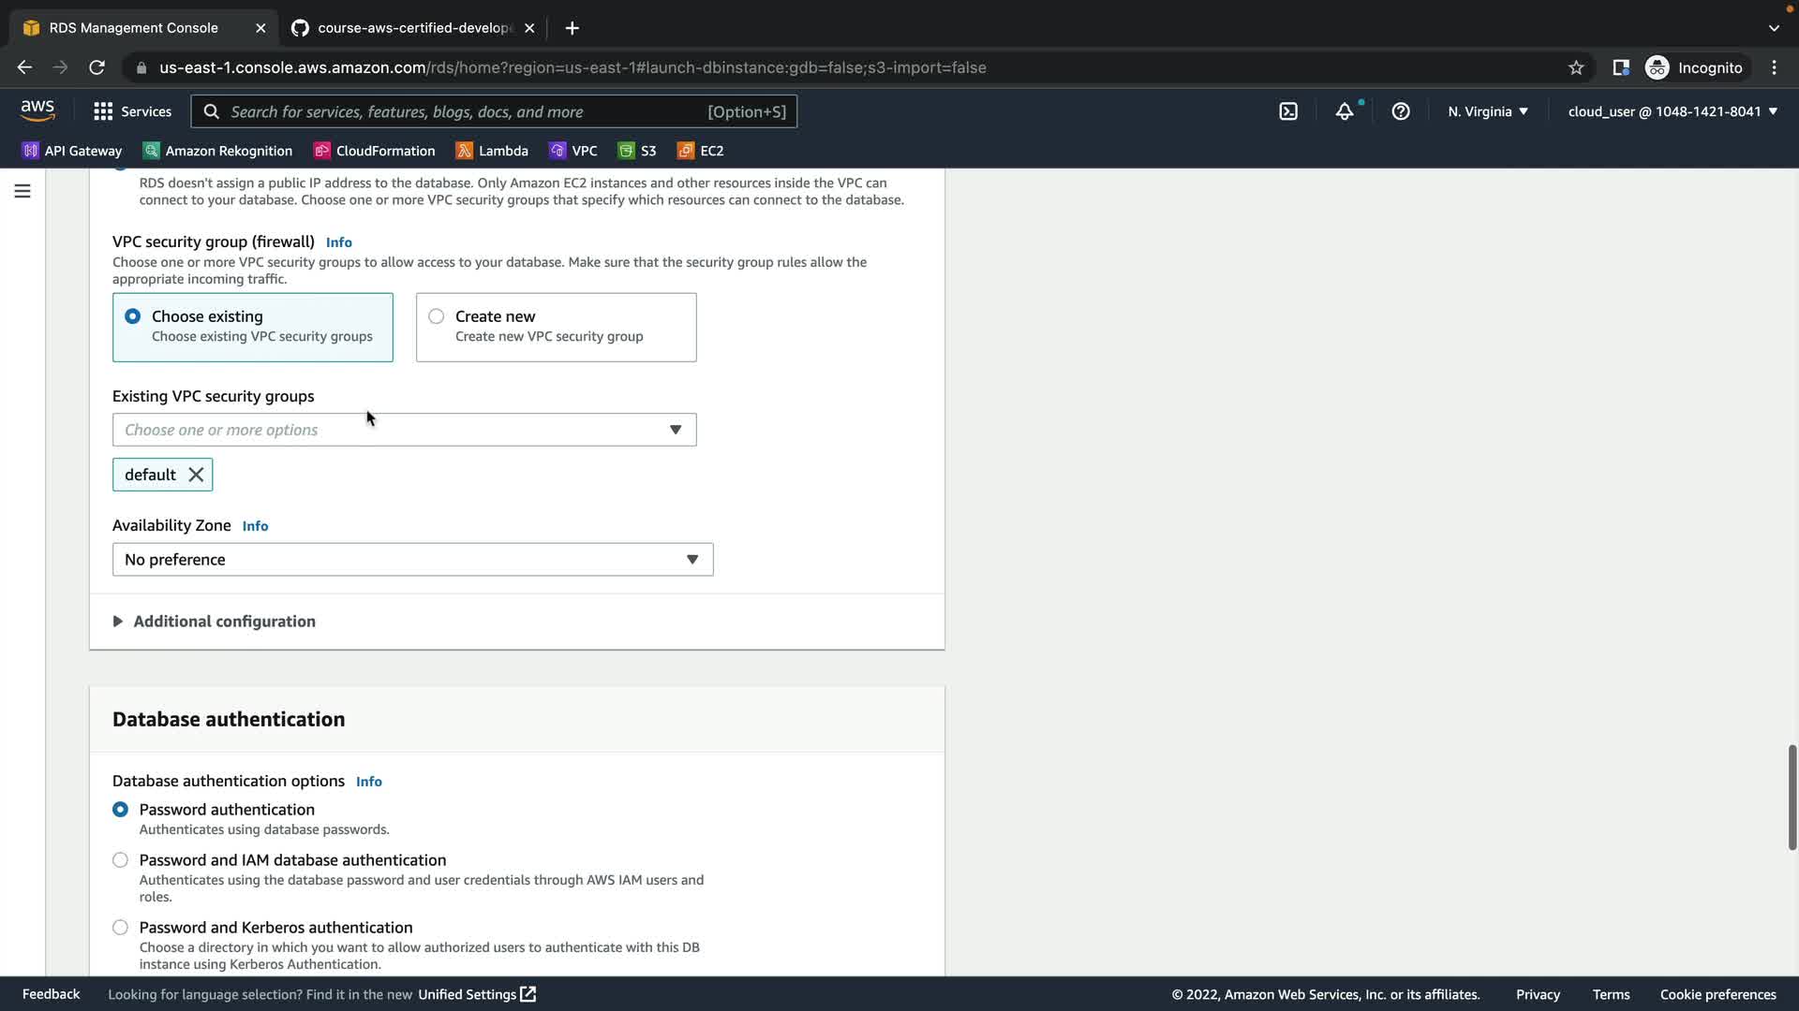Viewport: 1799px width, 1011px height.
Task: Click the help question mark icon
Action: point(1401,111)
